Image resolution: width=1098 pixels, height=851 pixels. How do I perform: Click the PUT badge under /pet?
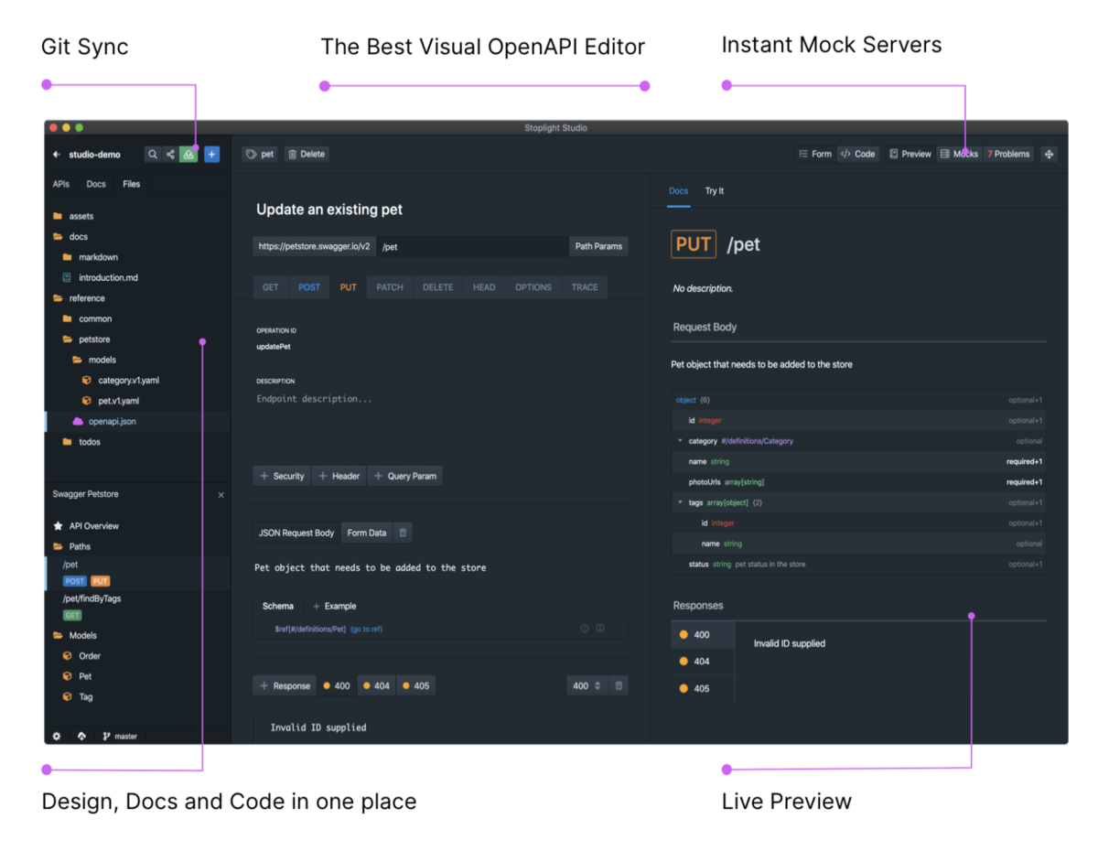[100, 581]
